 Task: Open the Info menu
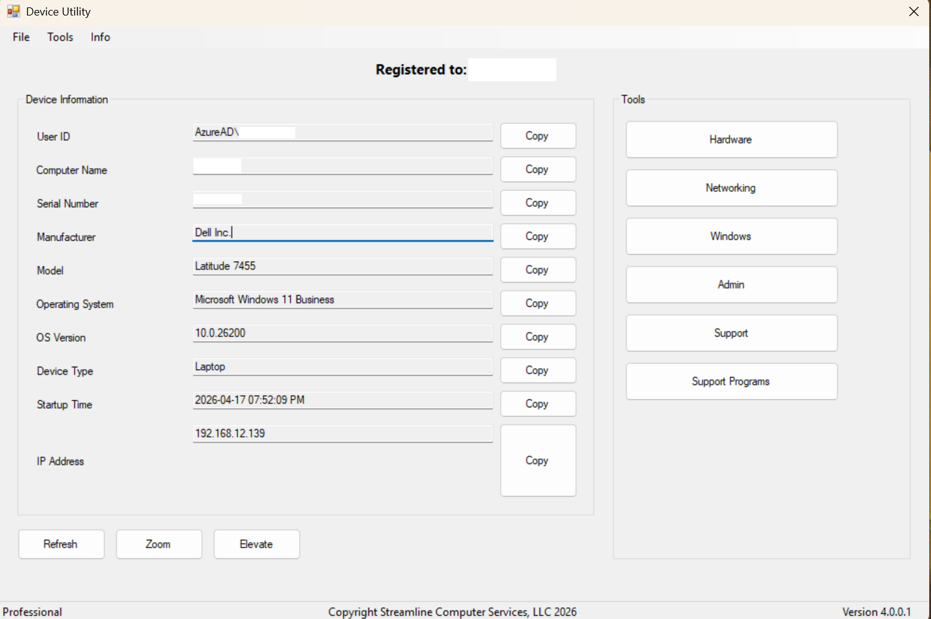coord(100,37)
